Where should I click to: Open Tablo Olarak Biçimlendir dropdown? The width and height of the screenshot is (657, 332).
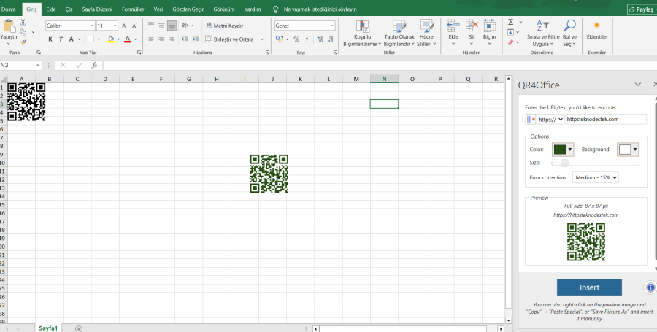click(x=399, y=33)
